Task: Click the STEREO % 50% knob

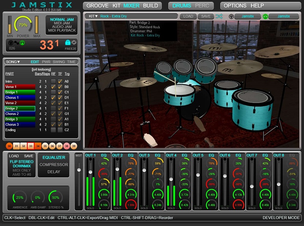Action: click(x=56, y=197)
